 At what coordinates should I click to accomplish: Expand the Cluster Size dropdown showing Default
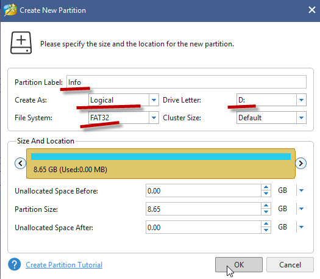coord(271,118)
